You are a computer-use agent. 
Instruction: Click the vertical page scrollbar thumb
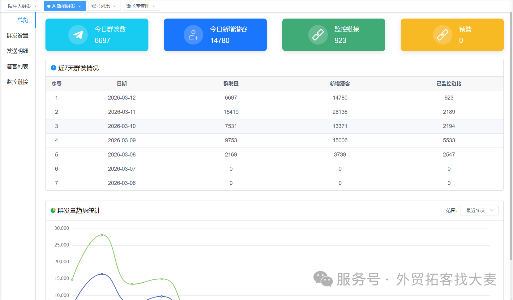point(511,136)
